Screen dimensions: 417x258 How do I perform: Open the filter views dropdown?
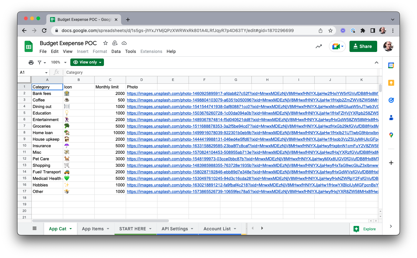[x=42, y=62]
